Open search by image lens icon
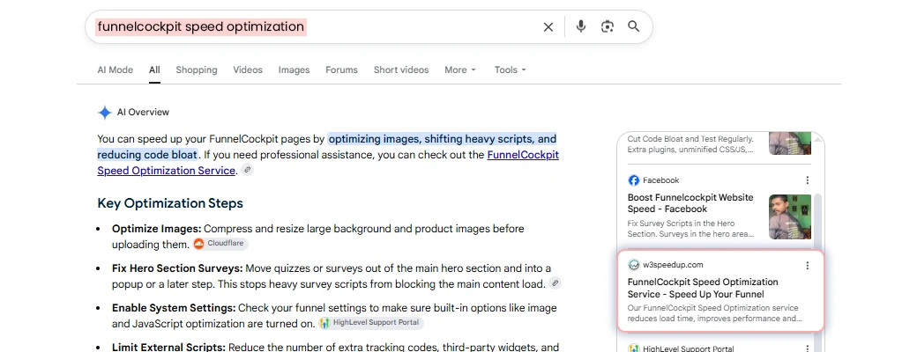The image size is (917, 352). [608, 26]
